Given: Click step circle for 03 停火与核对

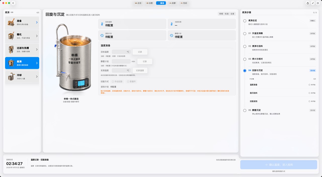Looking at the screenshot, I should (245, 59).
